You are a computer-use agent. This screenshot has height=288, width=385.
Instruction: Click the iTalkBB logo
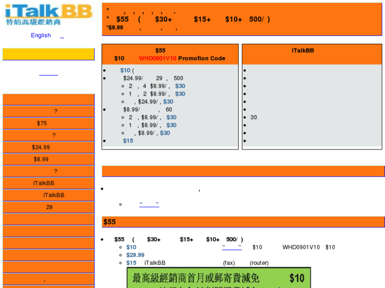(48, 15)
